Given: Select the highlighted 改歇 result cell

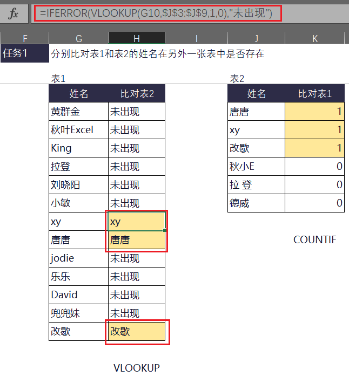Looking at the screenshot, I should 137,331.
